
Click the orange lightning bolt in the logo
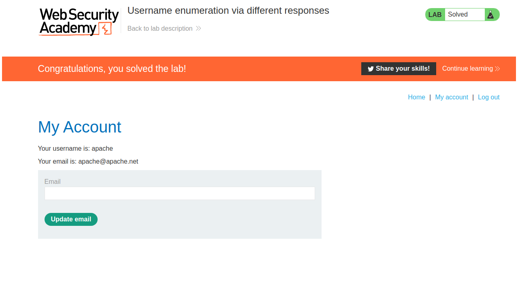click(105, 29)
